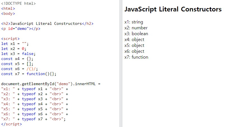Click the 'x2: number' output line
Viewport: 225px width, 127px height.
click(136, 28)
